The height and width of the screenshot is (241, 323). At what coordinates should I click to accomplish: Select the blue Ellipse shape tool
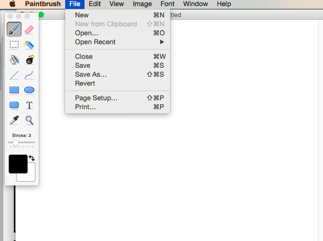(x=29, y=90)
